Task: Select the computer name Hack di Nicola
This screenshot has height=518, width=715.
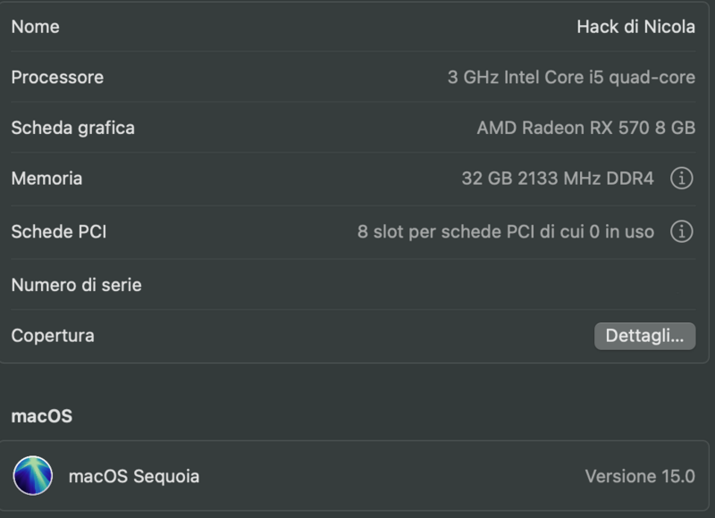Action: click(635, 27)
